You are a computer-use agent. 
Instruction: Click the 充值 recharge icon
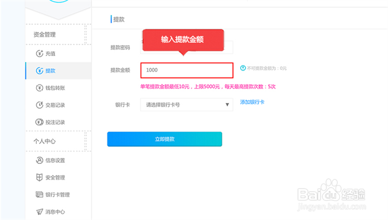40,54
